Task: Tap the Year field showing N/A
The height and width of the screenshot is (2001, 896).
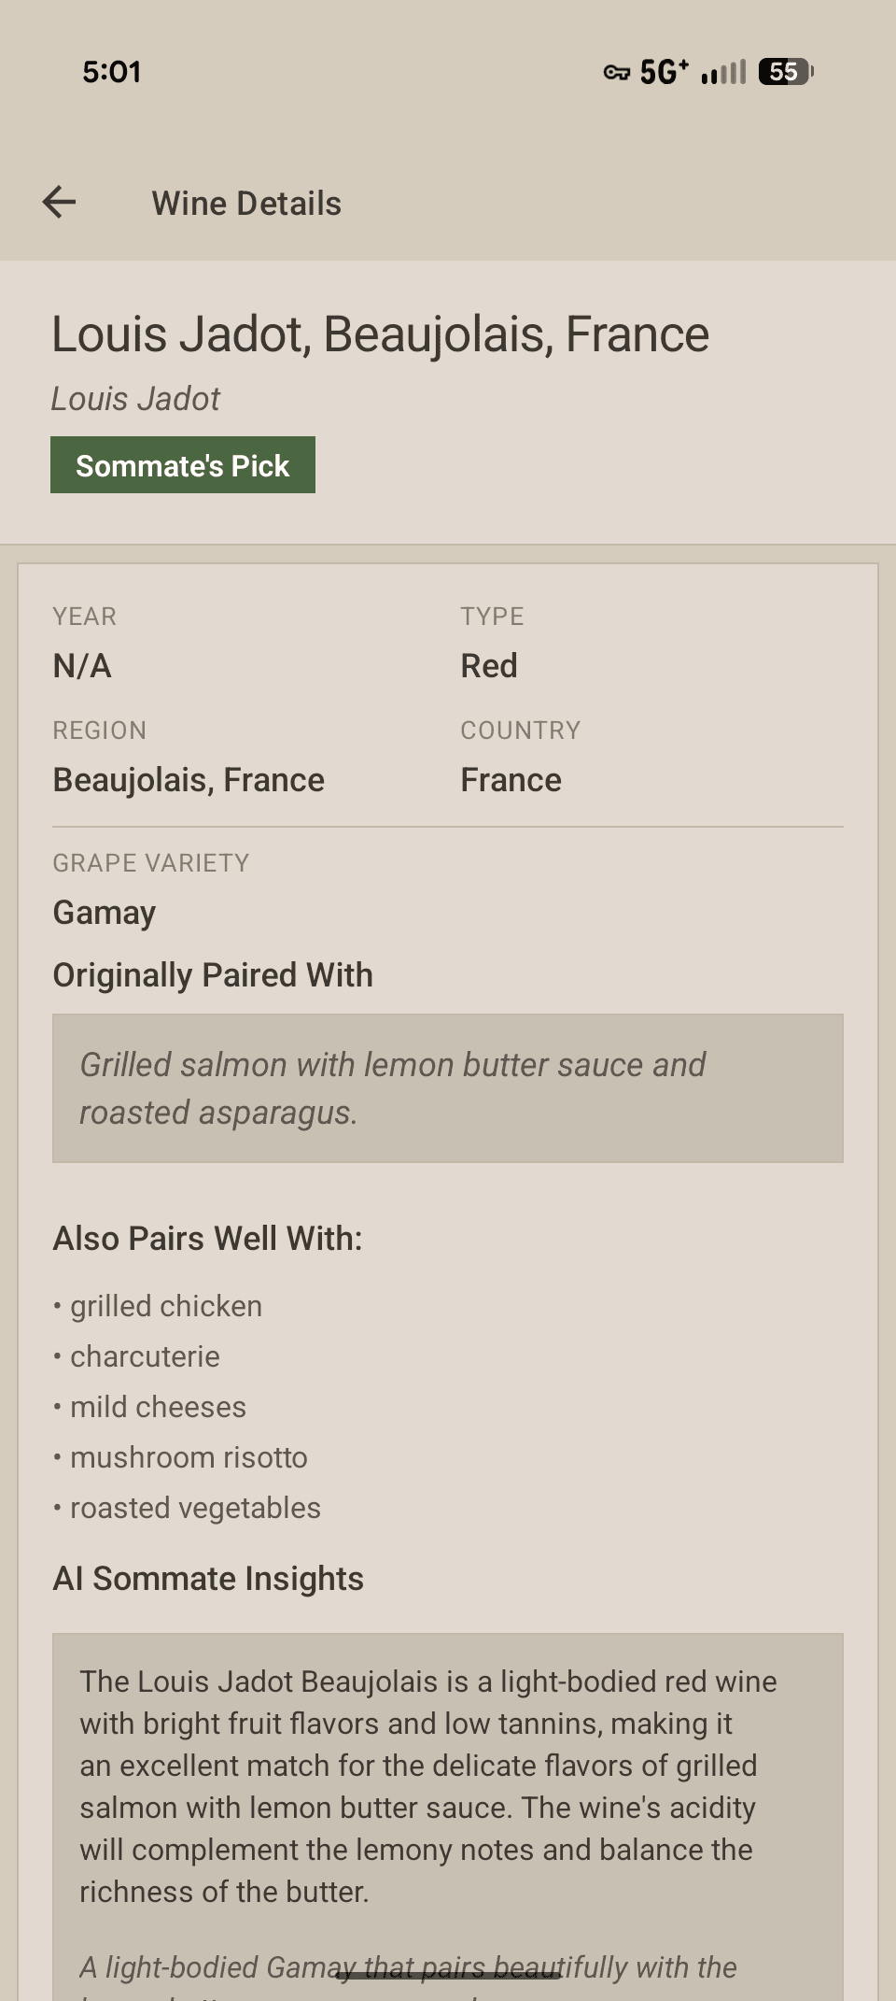Action: pyautogui.click(x=82, y=665)
